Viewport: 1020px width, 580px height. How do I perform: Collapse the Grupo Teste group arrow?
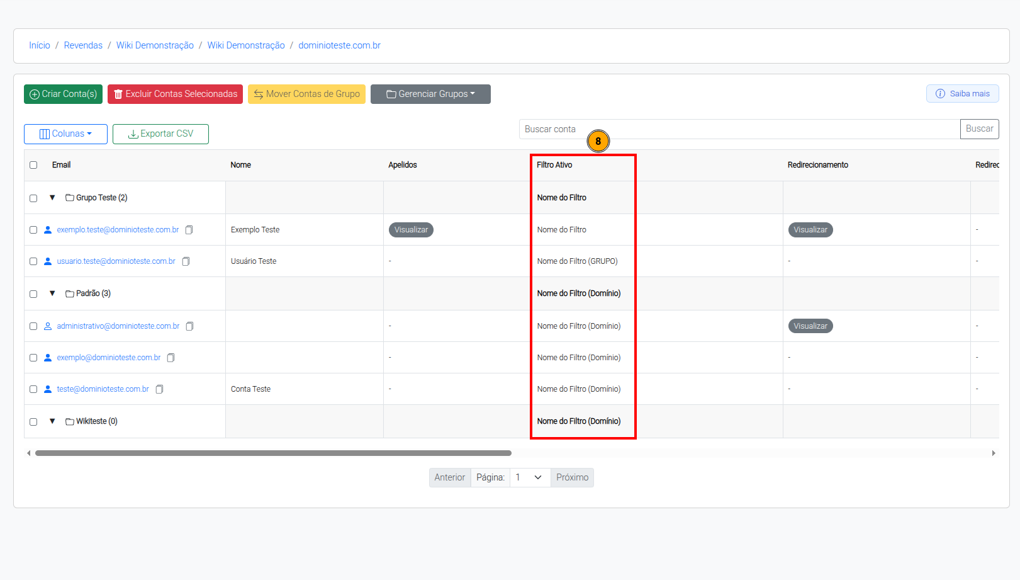coord(52,198)
